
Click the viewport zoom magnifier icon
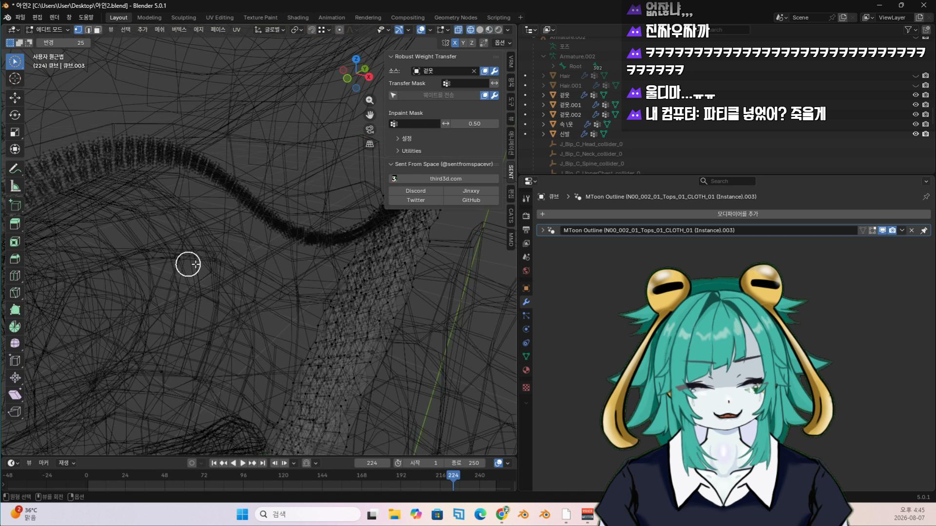click(370, 100)
